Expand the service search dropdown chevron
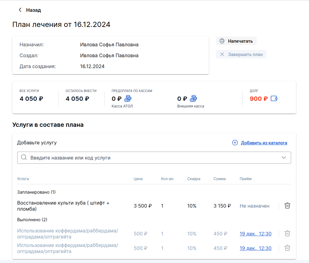The width and height of the screenshot is (309, 263). tap(284, 157)
